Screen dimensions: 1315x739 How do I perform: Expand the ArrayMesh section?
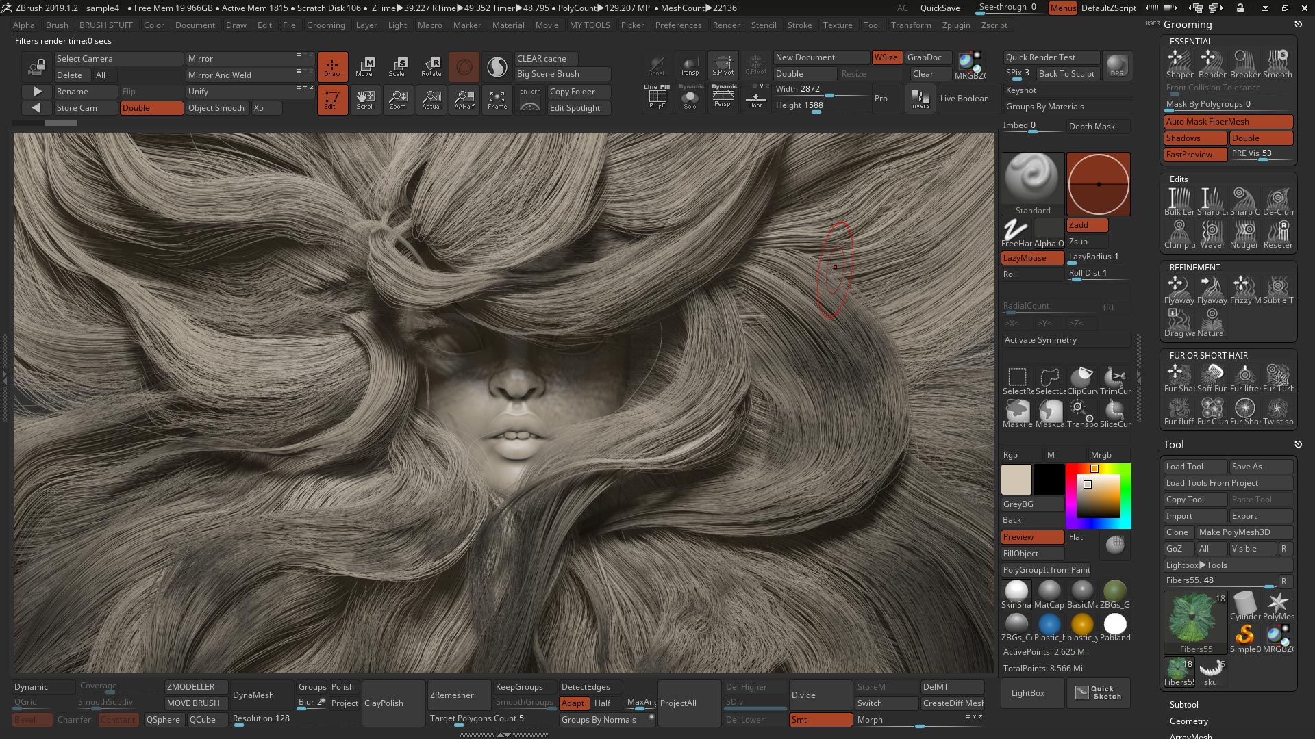[x=1191, y=736]
